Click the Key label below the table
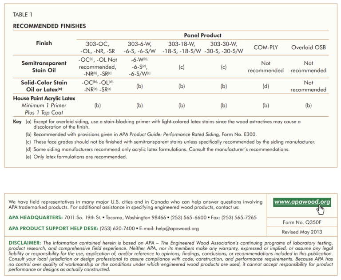This screenshot has width=341, height=280. (x=17, y=122)
